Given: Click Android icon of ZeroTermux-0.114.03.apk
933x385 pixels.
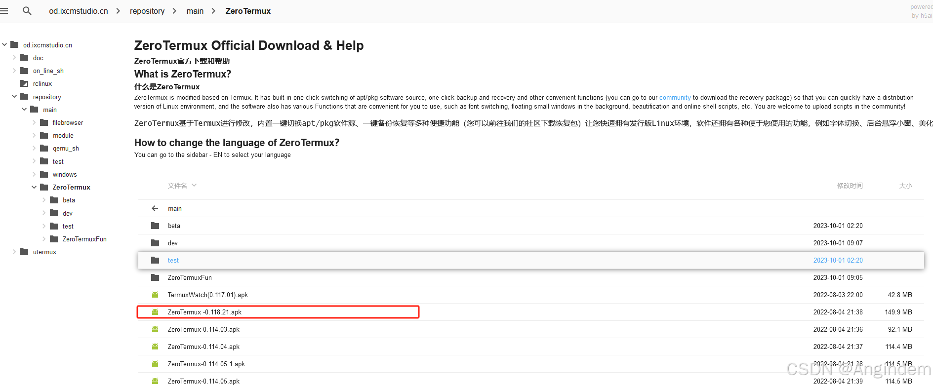Looking at the screenshot, I should click(x=155, y=329).
